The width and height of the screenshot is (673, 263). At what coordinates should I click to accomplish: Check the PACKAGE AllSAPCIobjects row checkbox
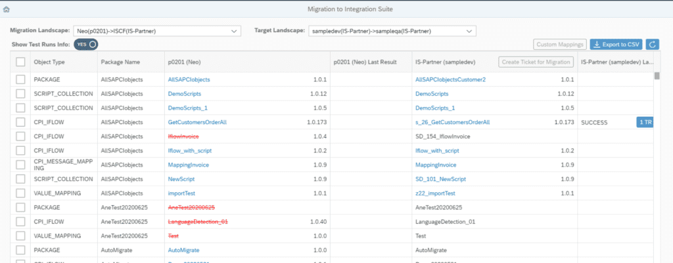click(x=20, y=79)
